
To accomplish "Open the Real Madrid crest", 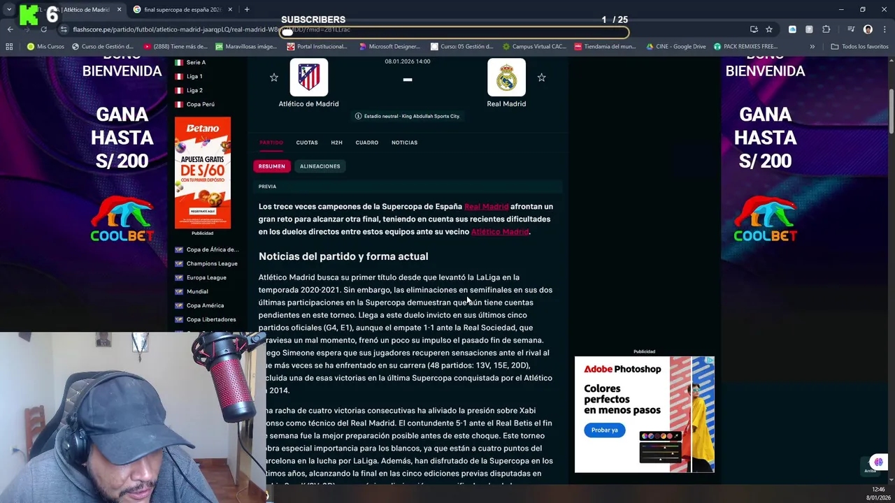I will [x=506, y=77].
